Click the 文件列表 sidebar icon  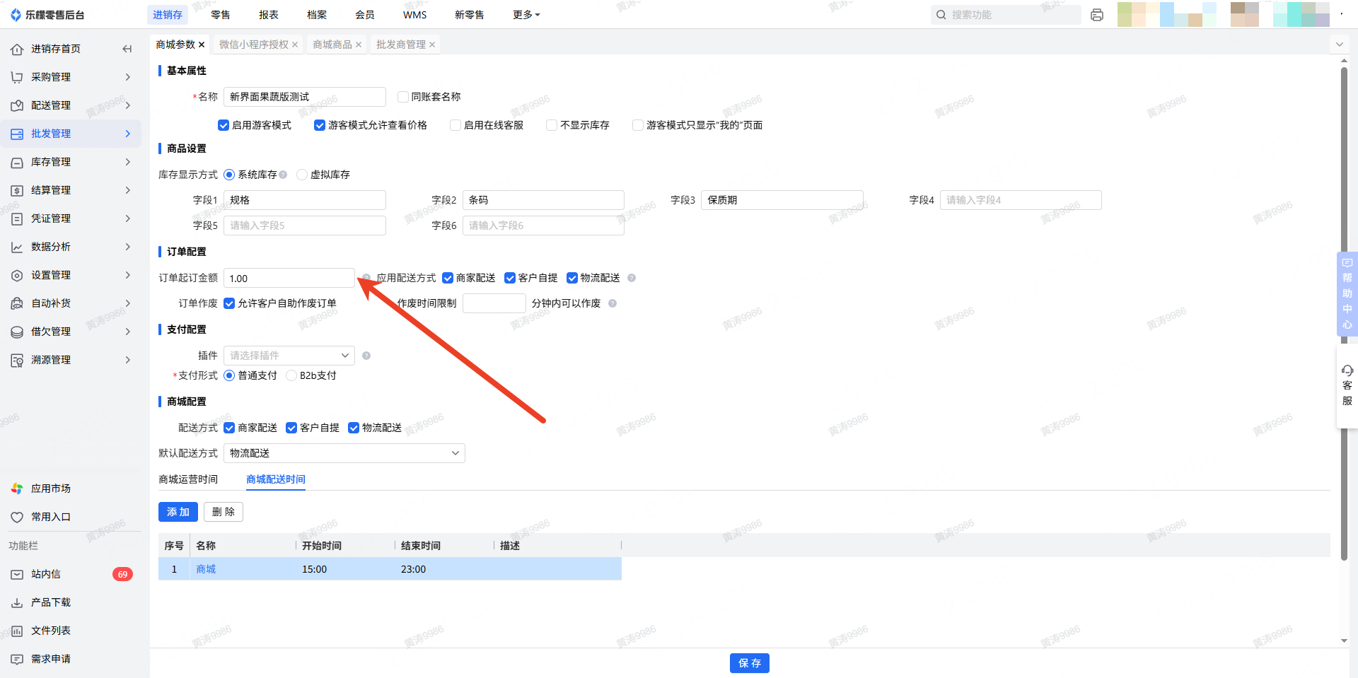(17, 631)
